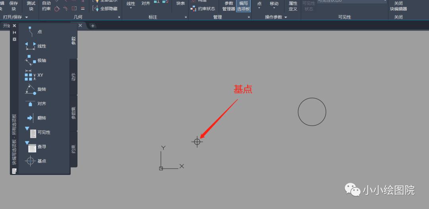Toggle 约束状态 constraint status display
This screenshot has height=209, width=429.
coord(203,9)
